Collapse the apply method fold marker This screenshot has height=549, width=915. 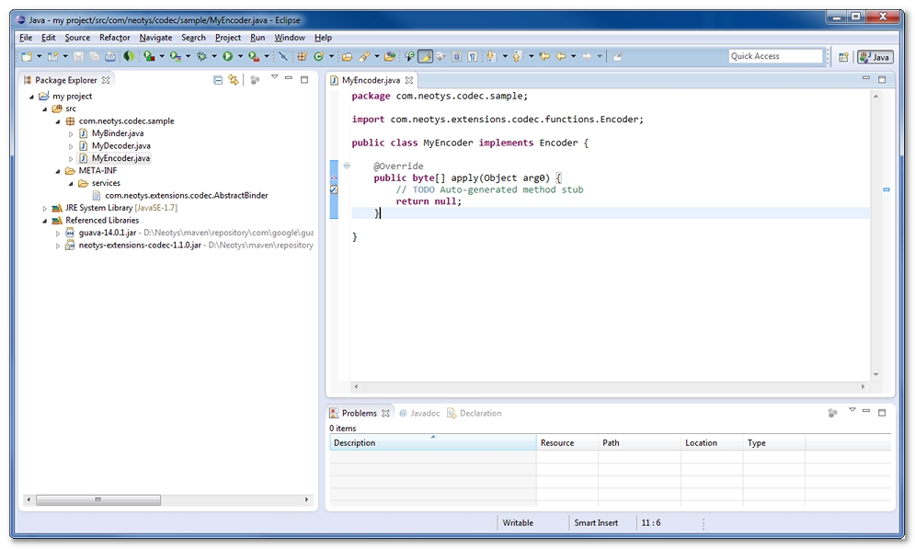347,166
